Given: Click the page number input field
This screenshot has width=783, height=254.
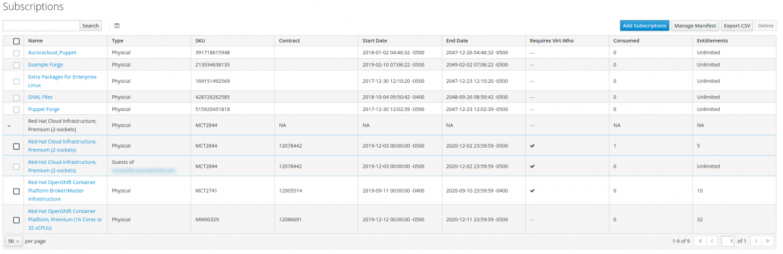Looking at the screenshot, I should click(x=728, y=241).
